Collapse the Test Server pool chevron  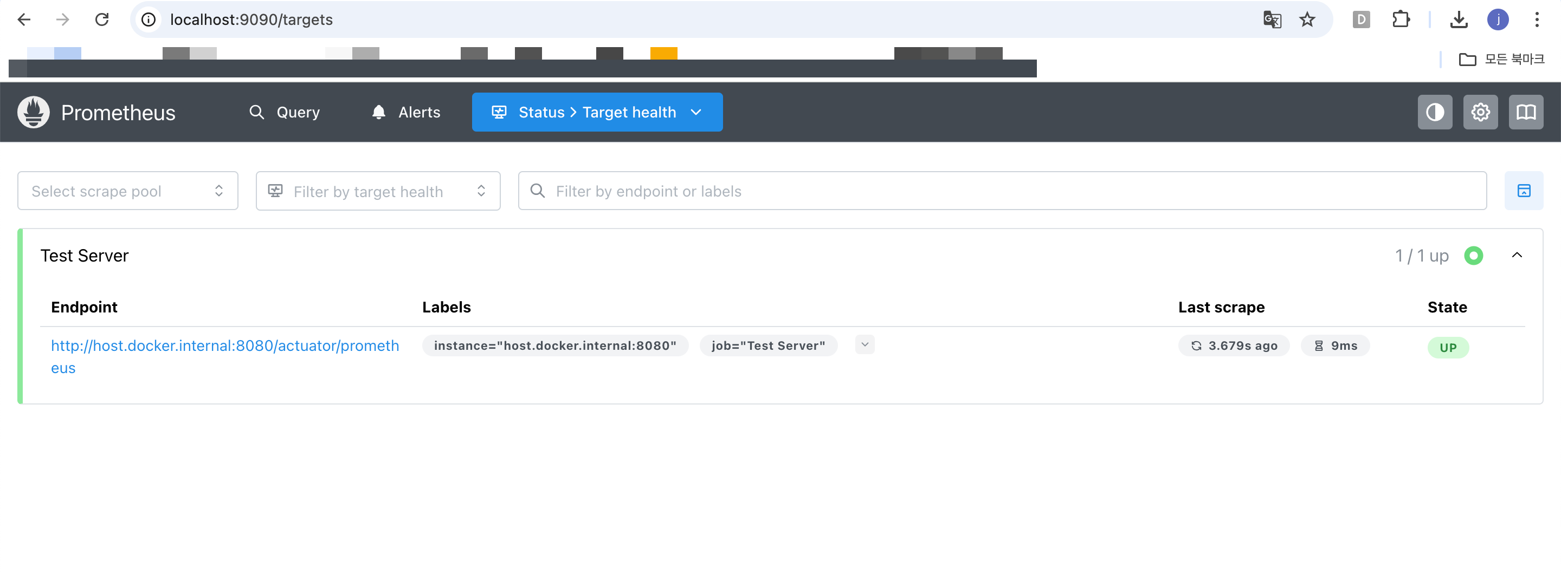[x=1516, y=256]
